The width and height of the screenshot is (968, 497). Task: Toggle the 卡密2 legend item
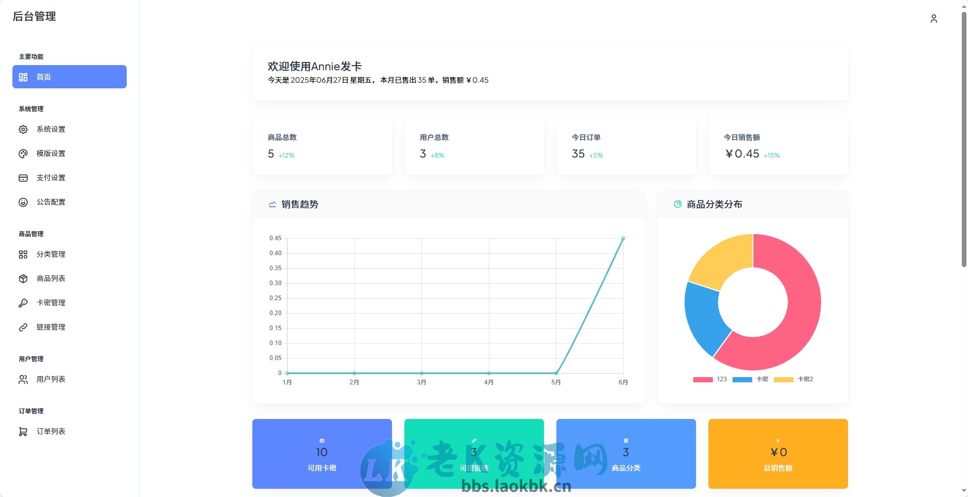pos(794,379)
